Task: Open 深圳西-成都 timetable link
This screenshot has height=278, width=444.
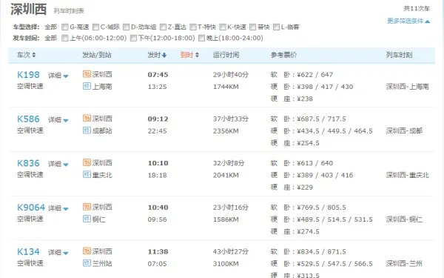Action: click(x=404, y=130)
